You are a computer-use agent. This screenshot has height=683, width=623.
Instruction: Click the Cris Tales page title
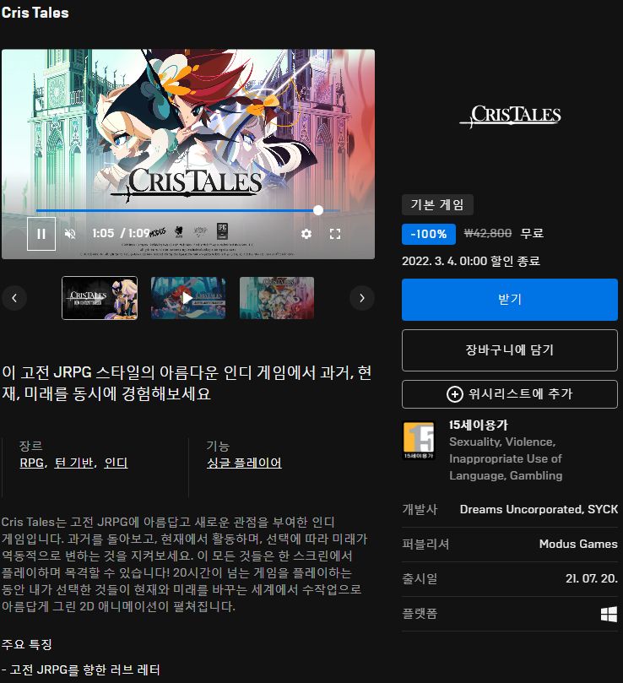point(35,13)
